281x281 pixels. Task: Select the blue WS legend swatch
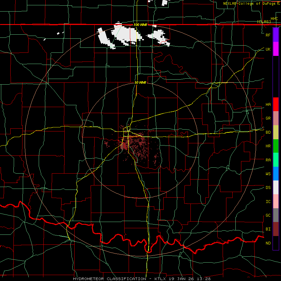(x=276, y=174)
